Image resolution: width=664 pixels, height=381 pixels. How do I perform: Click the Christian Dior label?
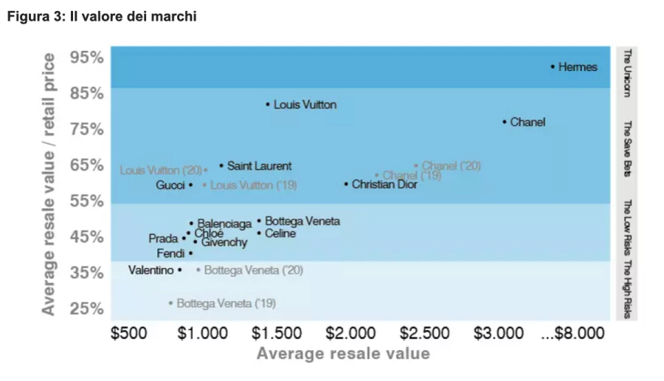384,185
